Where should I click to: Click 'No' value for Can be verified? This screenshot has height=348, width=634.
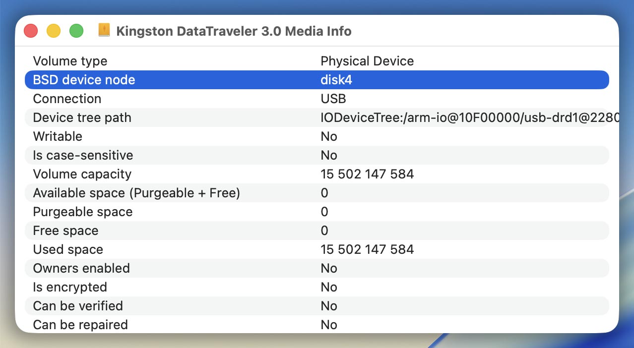[x=329, y=306]
